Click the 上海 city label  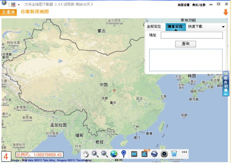164,96
